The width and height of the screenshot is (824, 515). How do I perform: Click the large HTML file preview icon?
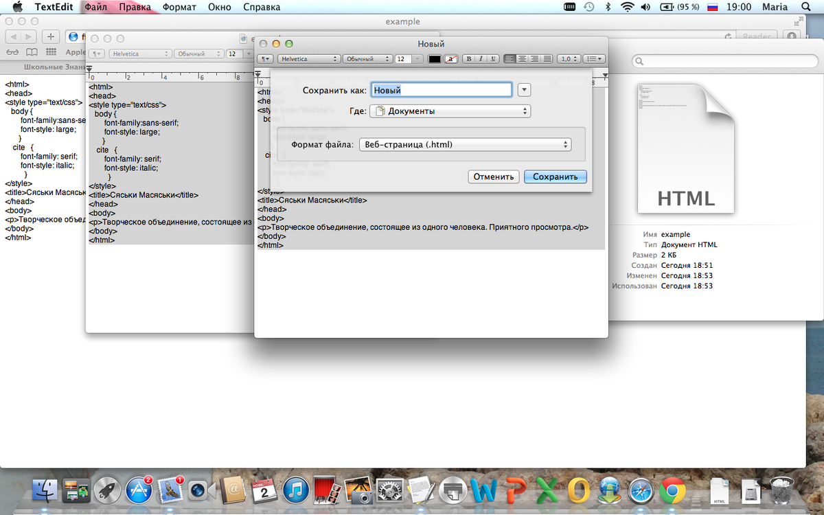coord(686,148)
